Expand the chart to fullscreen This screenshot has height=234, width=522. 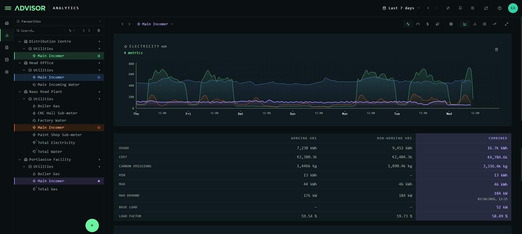[x=506, y=24]
